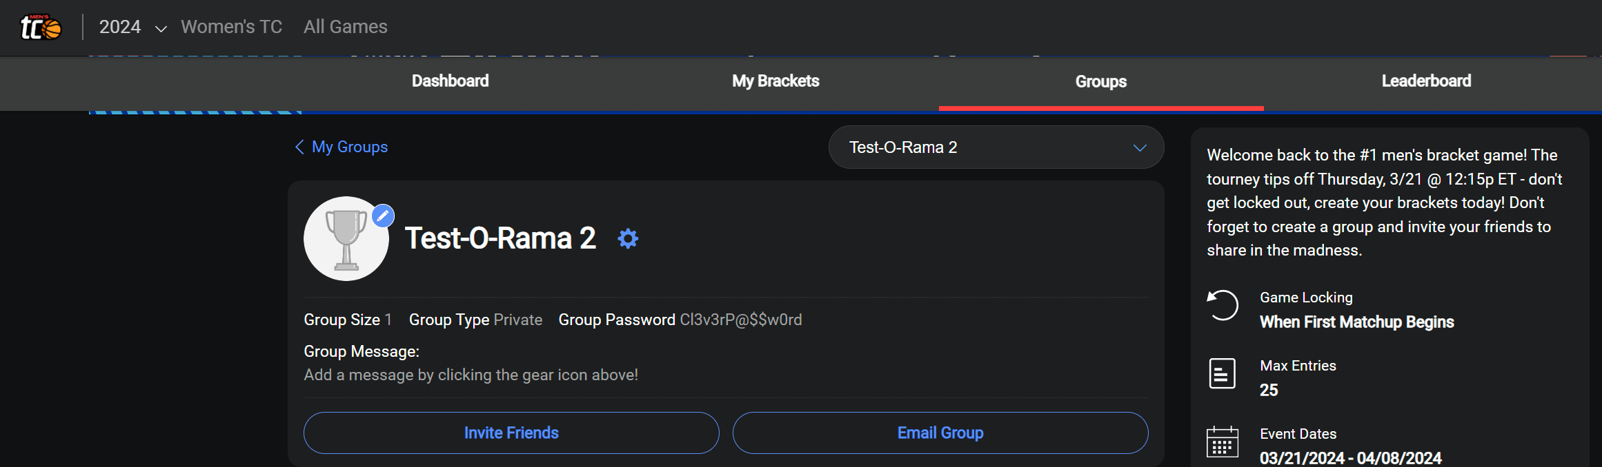Expand the 2024 year dropdown
1602x467 pixels.
click(132, 27)
